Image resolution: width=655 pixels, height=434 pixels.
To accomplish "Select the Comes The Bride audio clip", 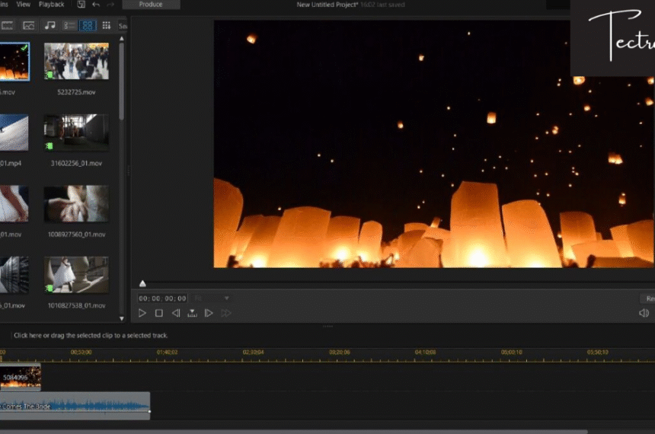I will coord(75,406).
